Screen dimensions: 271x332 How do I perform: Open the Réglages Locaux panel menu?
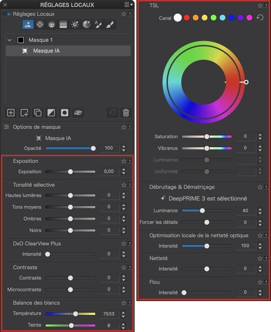click(x=128, y=4)
